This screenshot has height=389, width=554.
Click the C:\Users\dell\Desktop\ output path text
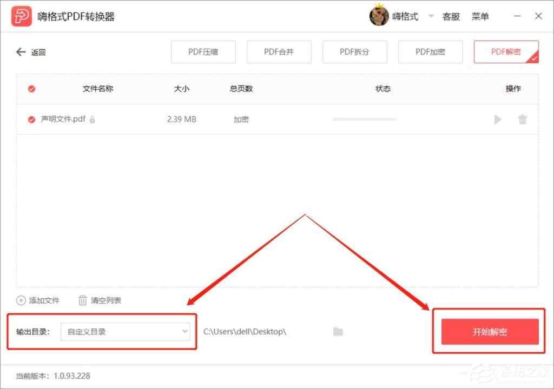pyautogui.click(x=245, y=332)
